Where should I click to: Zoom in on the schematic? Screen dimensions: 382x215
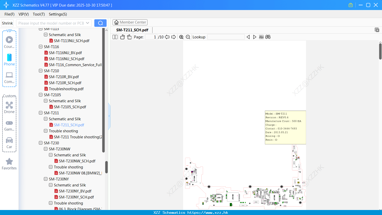coord(181,37)
